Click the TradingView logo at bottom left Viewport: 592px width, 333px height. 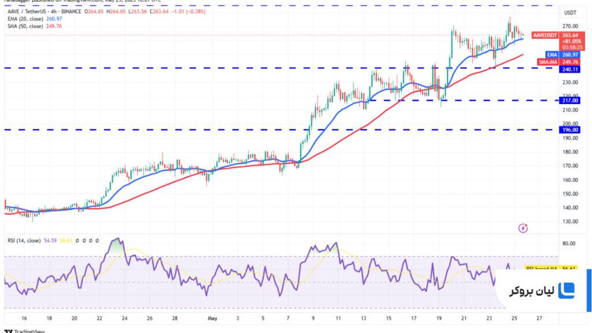(25, 331)
